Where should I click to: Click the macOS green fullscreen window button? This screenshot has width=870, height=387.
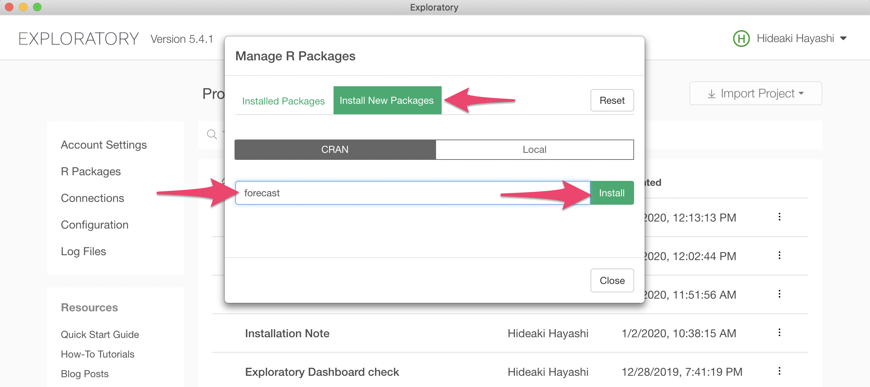37,7
